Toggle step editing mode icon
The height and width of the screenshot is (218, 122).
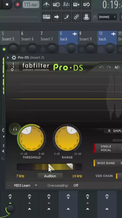tap(66, 17)
